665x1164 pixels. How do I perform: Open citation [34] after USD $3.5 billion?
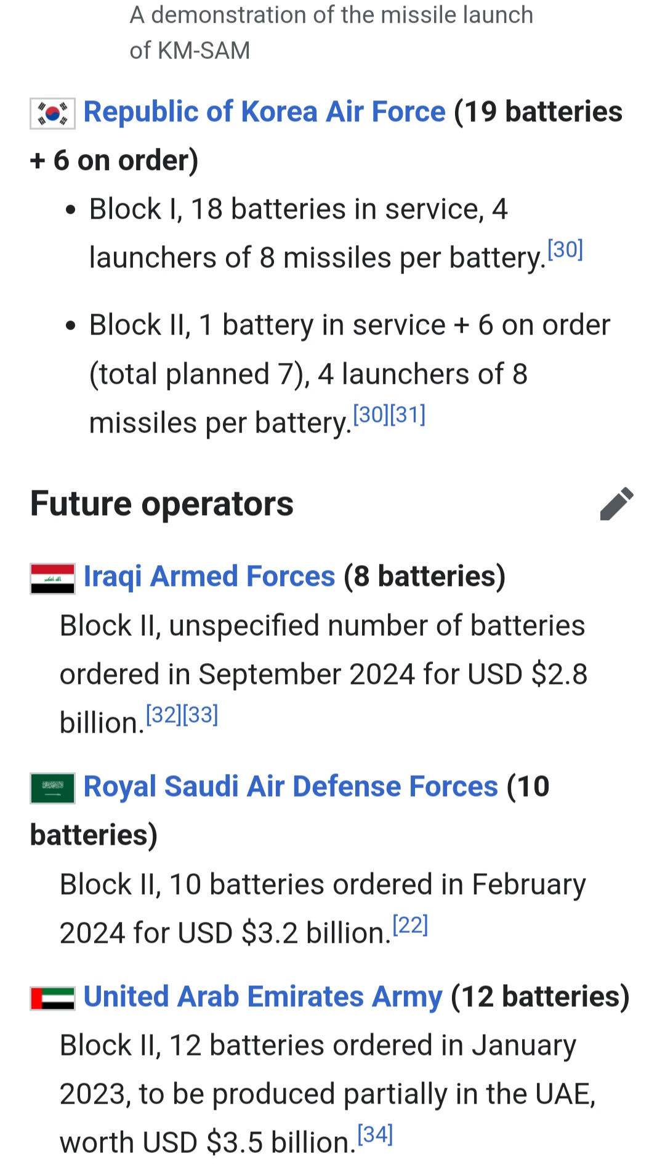tap(375, 1134)
